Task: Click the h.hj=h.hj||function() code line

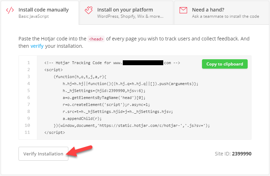Action: click(x=130, y=84)
